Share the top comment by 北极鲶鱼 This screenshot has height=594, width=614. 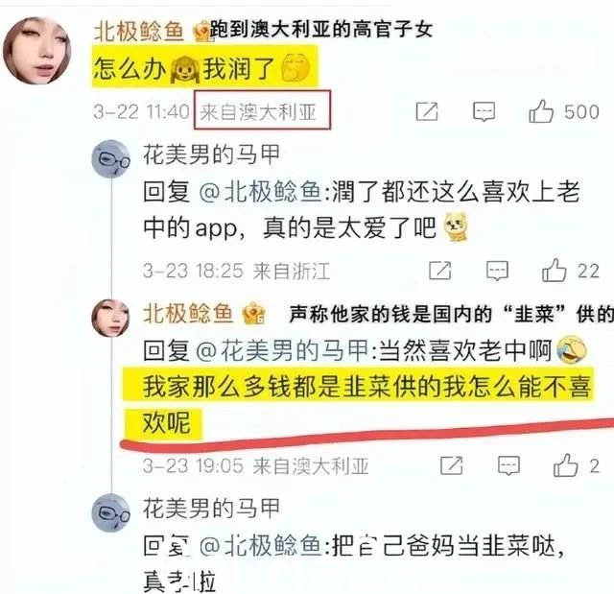[x=426, y=111]
